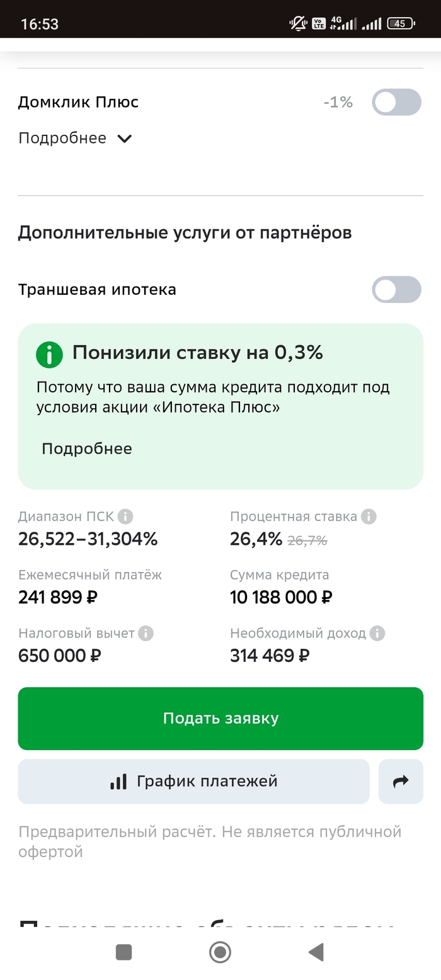441x980 pixels.
Task: Open Подробнее in the rate reduction banner
Action: click(x=87, y=449)
